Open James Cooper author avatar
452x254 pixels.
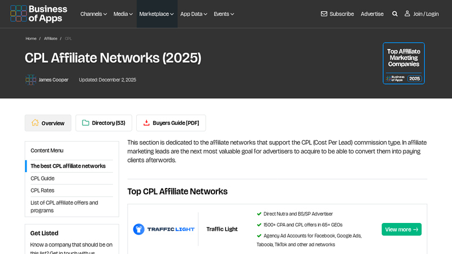click(31, 80)
